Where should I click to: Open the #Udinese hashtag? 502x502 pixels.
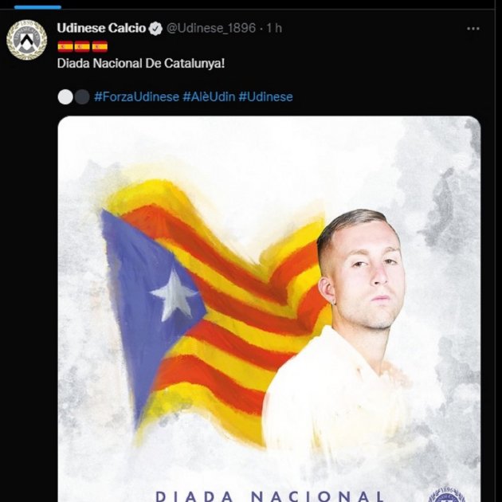pyautogui.click(x=265, y=96)
